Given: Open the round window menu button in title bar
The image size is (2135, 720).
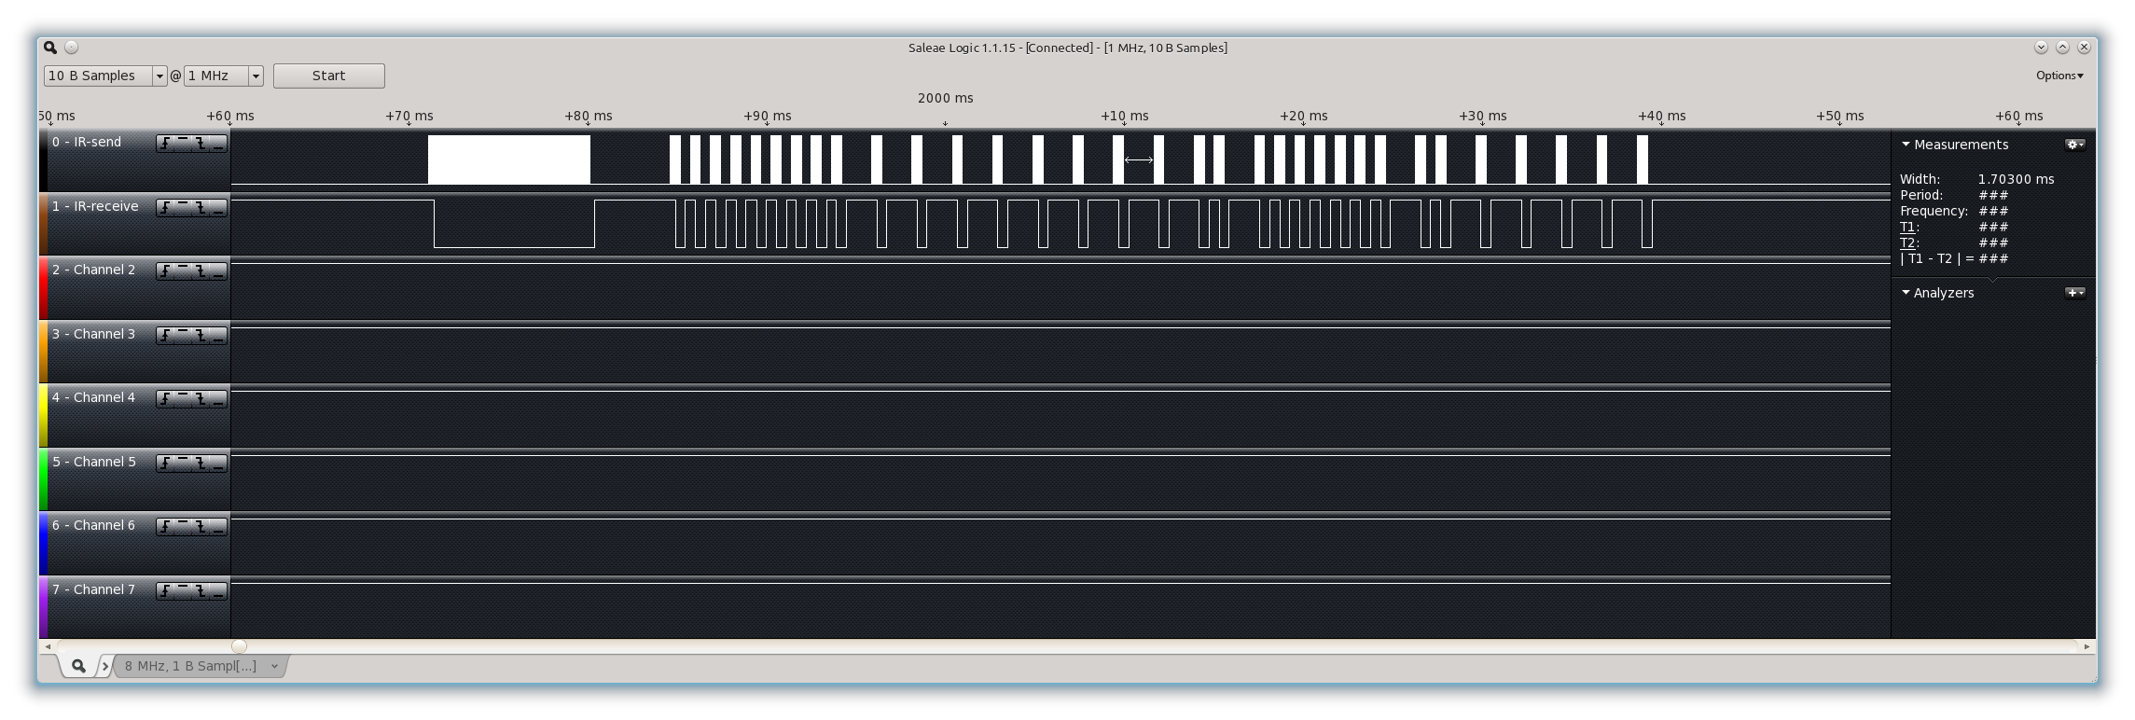Looking at the screenshot, I should click(x=72, y=48).
